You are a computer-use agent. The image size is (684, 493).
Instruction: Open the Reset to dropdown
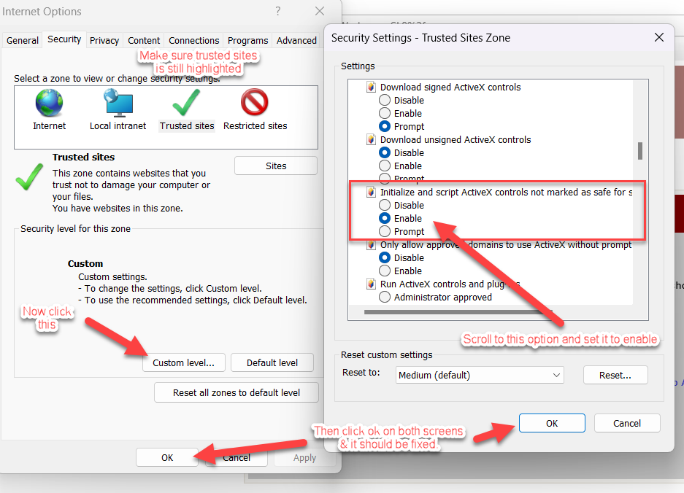480,375
